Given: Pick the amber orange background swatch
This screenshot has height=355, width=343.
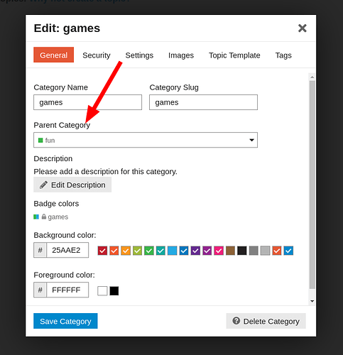Looking at the screenshot, I should pos(126,251).
